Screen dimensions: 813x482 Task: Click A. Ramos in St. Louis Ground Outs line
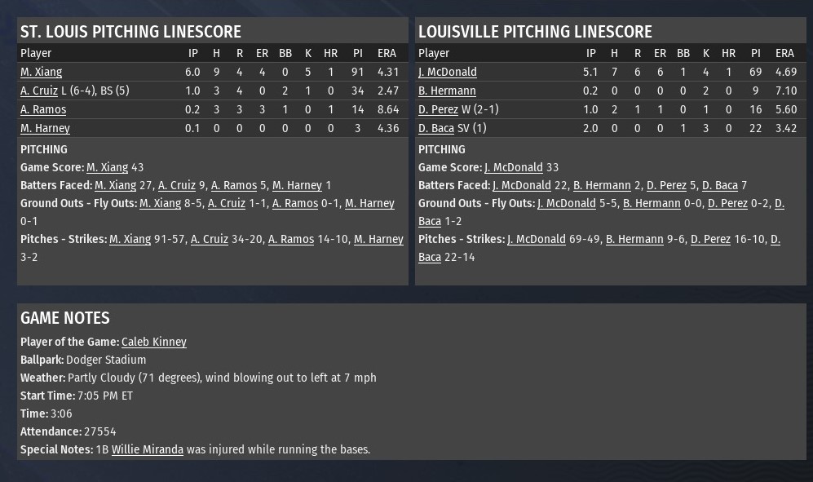point(295,203)
